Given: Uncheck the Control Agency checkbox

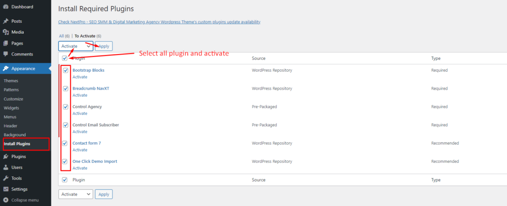Looking at the screenshot, I should (66, 107).
